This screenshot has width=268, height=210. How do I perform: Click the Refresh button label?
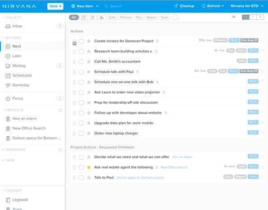(214, 6)
